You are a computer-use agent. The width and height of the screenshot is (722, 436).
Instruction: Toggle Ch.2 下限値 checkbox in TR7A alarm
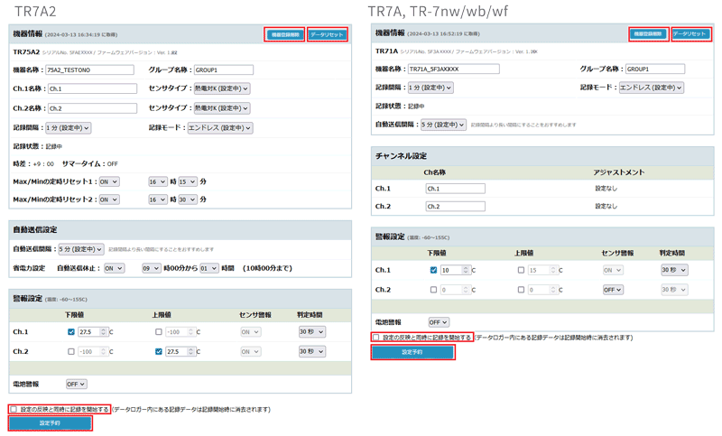[433, 290]
